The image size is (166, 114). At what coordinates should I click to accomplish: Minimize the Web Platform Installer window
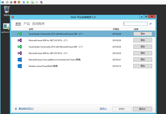click(142, 16)
